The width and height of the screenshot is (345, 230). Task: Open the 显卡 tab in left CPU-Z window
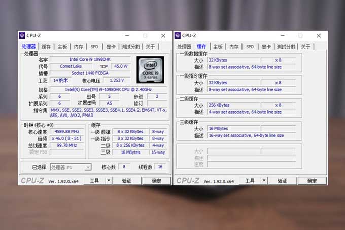111,47
